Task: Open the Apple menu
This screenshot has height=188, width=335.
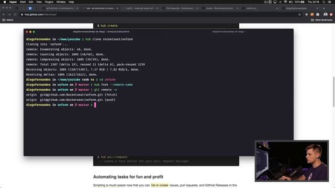Action: (x=5, y=2)
